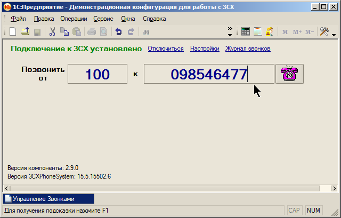Viewport: 341px width, 218px height.
Task: Click the tools hammer-wrench icon
Action: 323,32
